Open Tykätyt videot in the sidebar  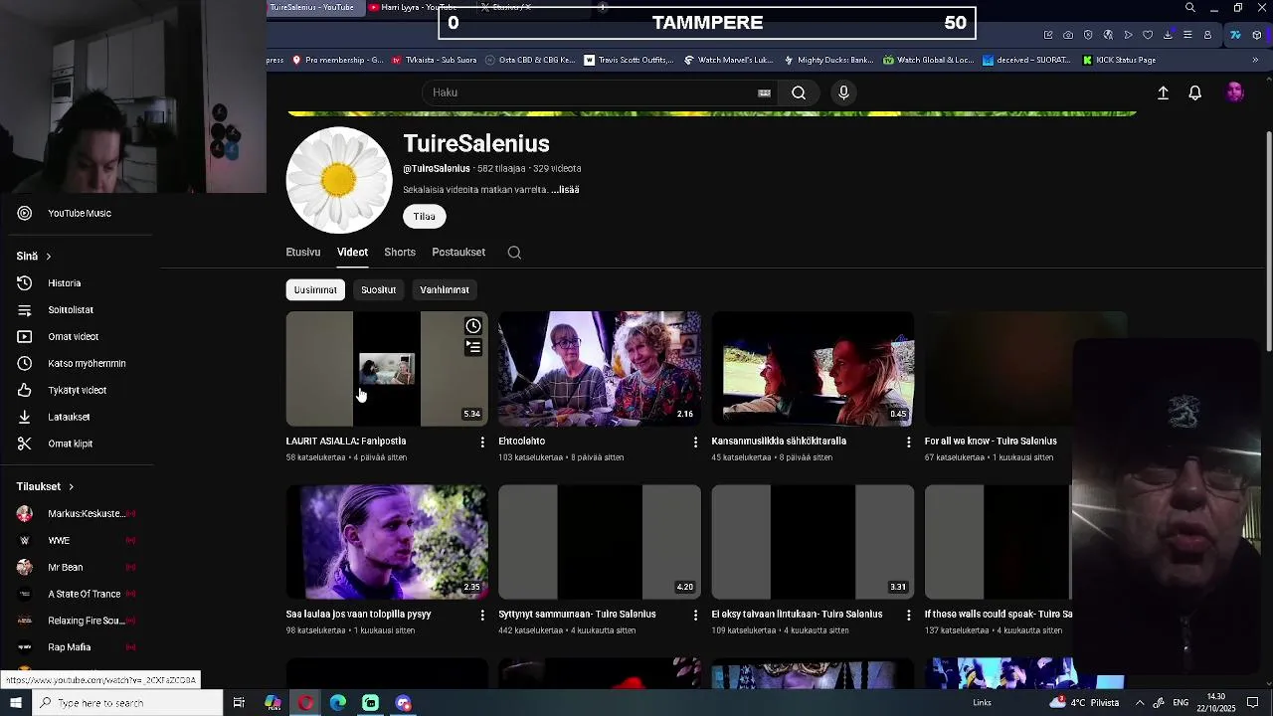tap(80, 390)
